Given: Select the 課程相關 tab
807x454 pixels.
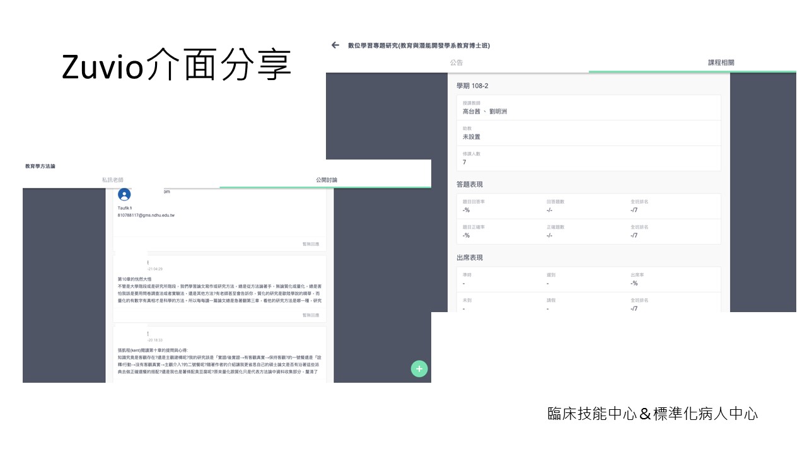Looking at the screenshot, I should coord(721,63).
